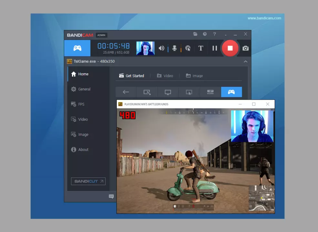Screen dimensions: 318x232
Task: Click the ADMIN badge
Action: pyautogui.click(x=101, y=35)
